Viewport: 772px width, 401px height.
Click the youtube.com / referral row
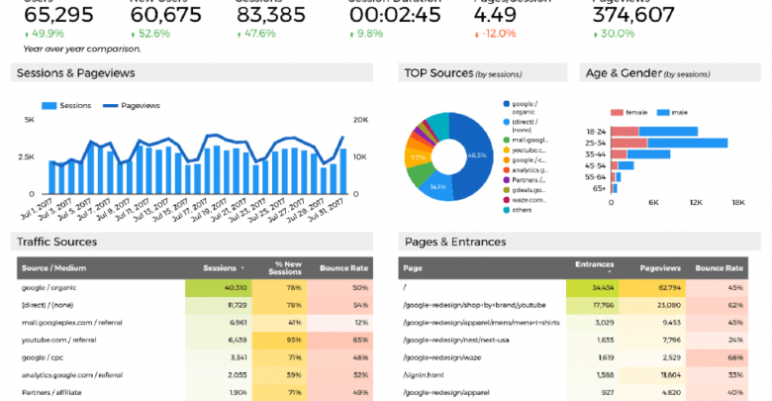195,340
